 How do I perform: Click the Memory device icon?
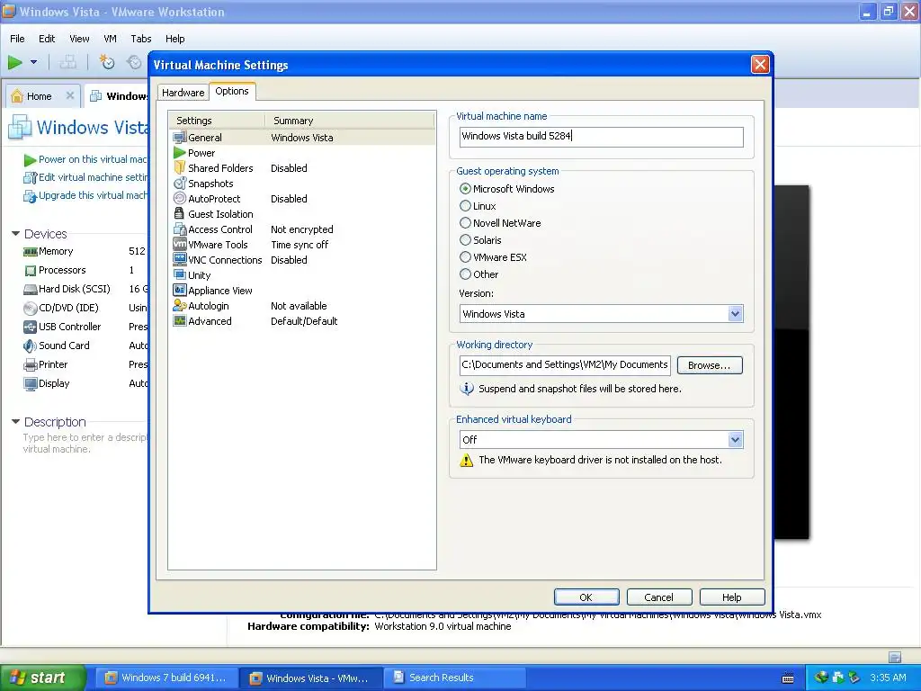point(30,252)
